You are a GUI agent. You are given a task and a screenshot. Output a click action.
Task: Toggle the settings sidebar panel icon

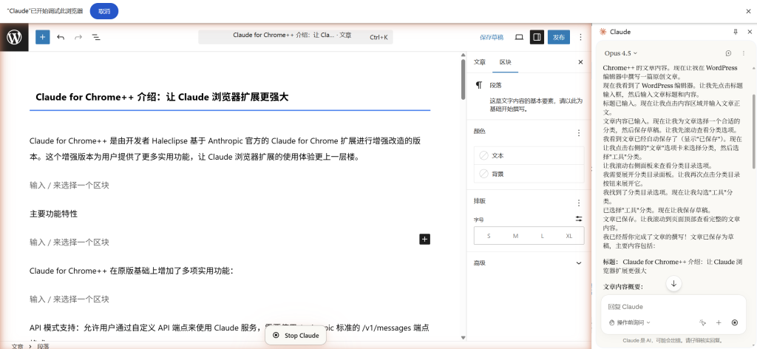(537, 37)
